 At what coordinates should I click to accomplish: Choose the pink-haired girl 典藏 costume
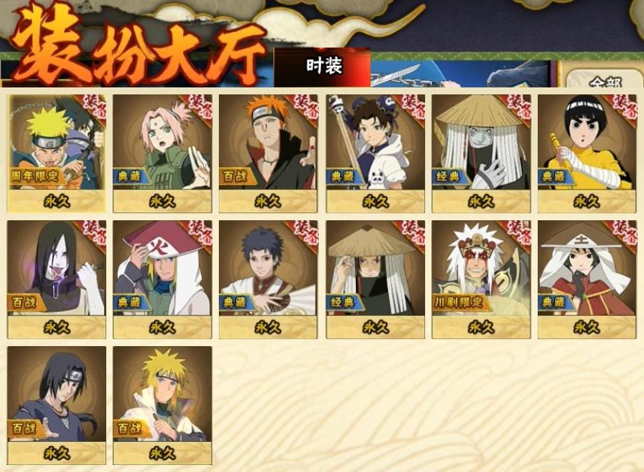coord(163,154)
